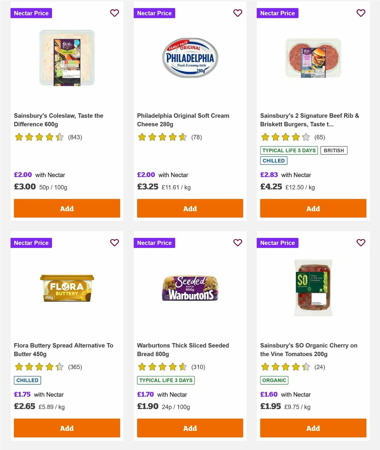Favourite the Sainsbury's Coleslaw product
Viewport: 380px width, 450px height.
(114, 13)
